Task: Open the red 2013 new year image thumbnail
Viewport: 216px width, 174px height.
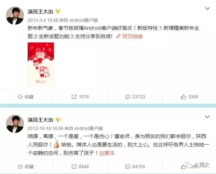Action: point(41,64)
